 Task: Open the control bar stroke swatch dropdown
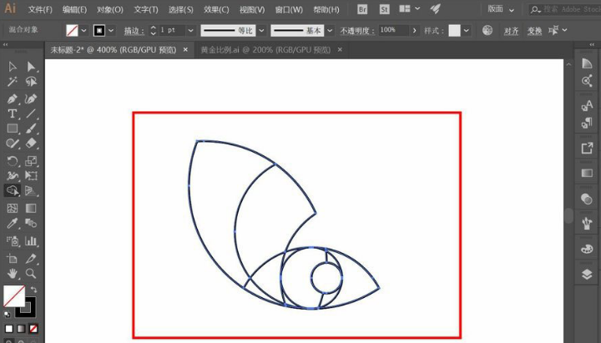click(111, 30)
